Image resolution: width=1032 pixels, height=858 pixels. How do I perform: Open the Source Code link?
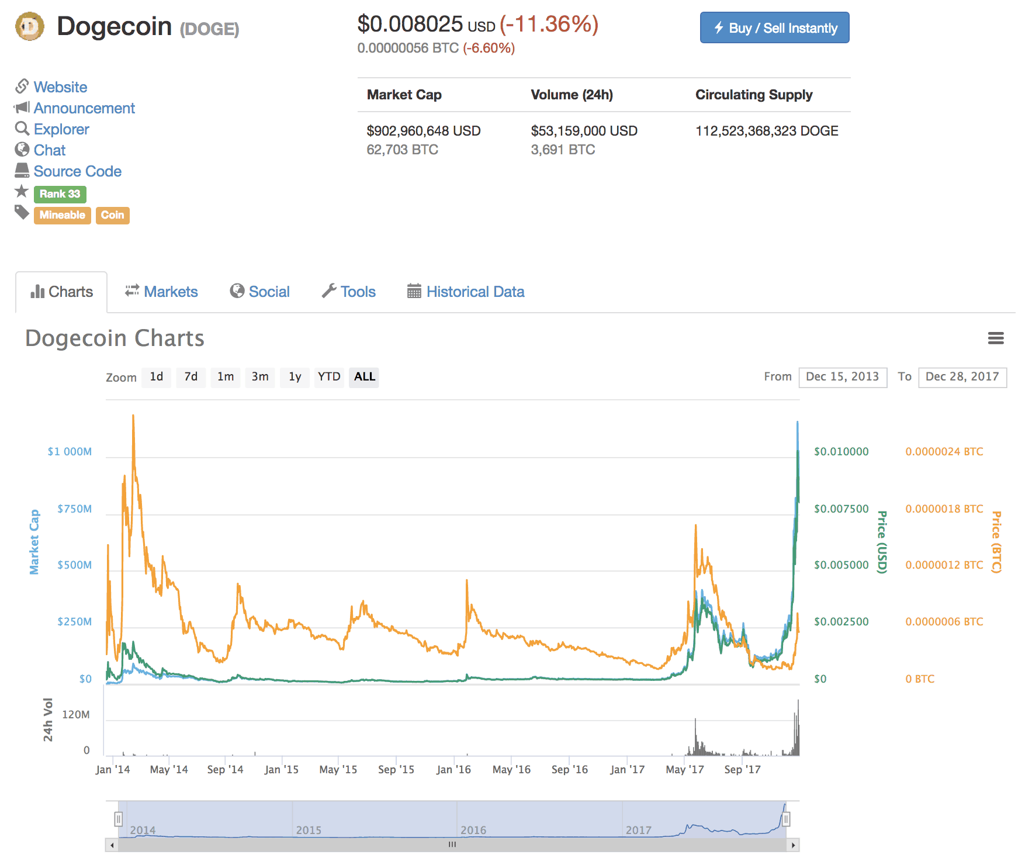[x=78, y=171]
